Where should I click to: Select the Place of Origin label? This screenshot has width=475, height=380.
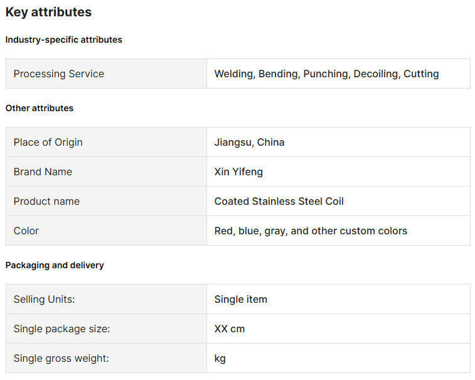tap(48, 142)
